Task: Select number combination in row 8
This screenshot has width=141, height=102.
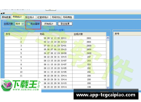Action: point(55,65)
